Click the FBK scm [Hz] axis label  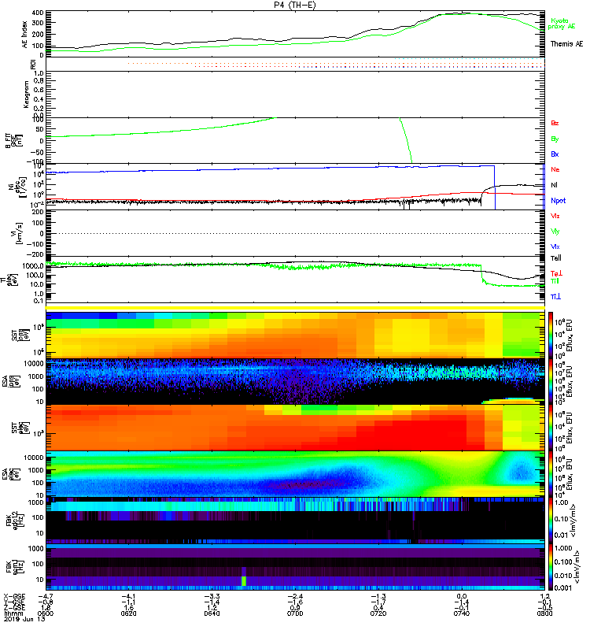click(x=16, y=566)
